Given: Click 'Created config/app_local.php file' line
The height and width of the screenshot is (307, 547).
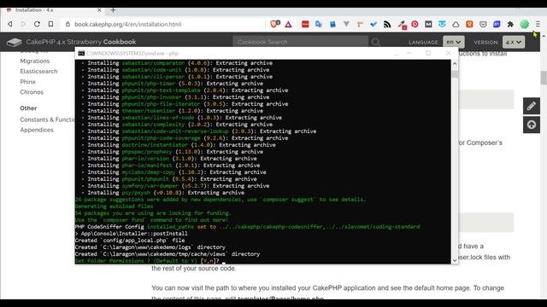Looking at the screenshot, I should pyautogui.click(x=130, y=240).
